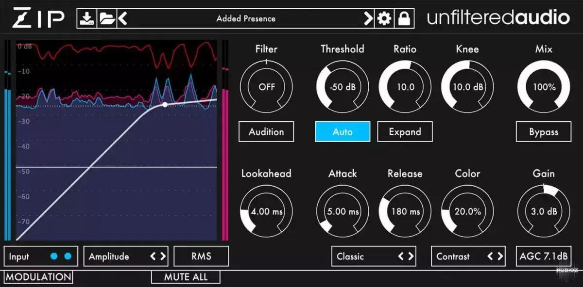This screenshot has height=287, width=583.
Task: Click the Release label text
Action: pos(405,174)
